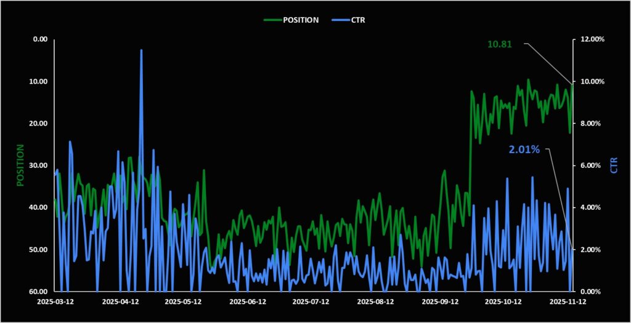Click the vertical POSITION title on left axis
This screenshot has height=323, width=631.
coord(20,165)
